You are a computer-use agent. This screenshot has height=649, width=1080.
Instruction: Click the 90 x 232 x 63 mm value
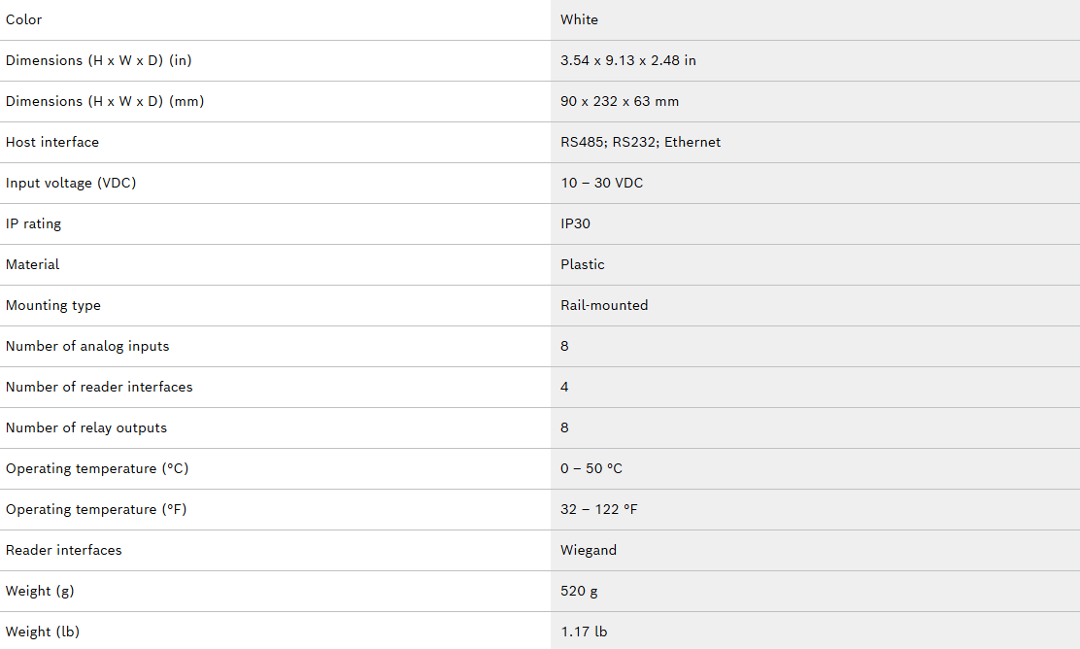click(619, 101)
